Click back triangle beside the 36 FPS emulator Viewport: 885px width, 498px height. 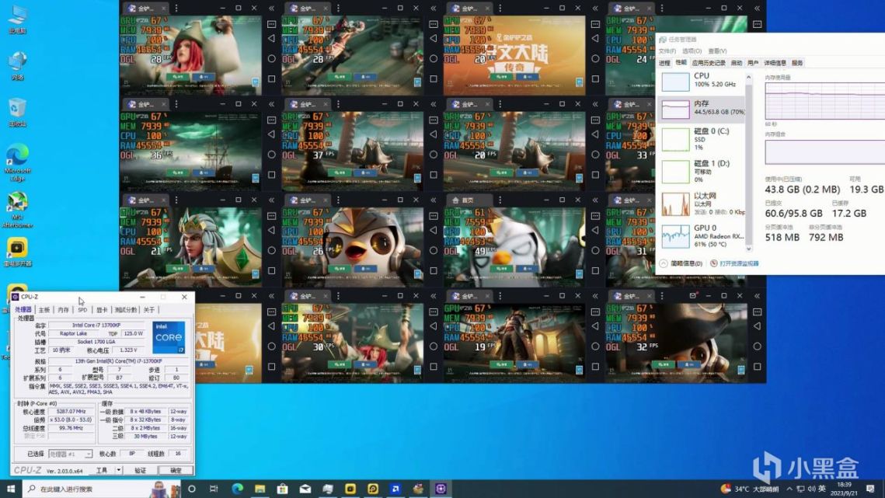271,134
